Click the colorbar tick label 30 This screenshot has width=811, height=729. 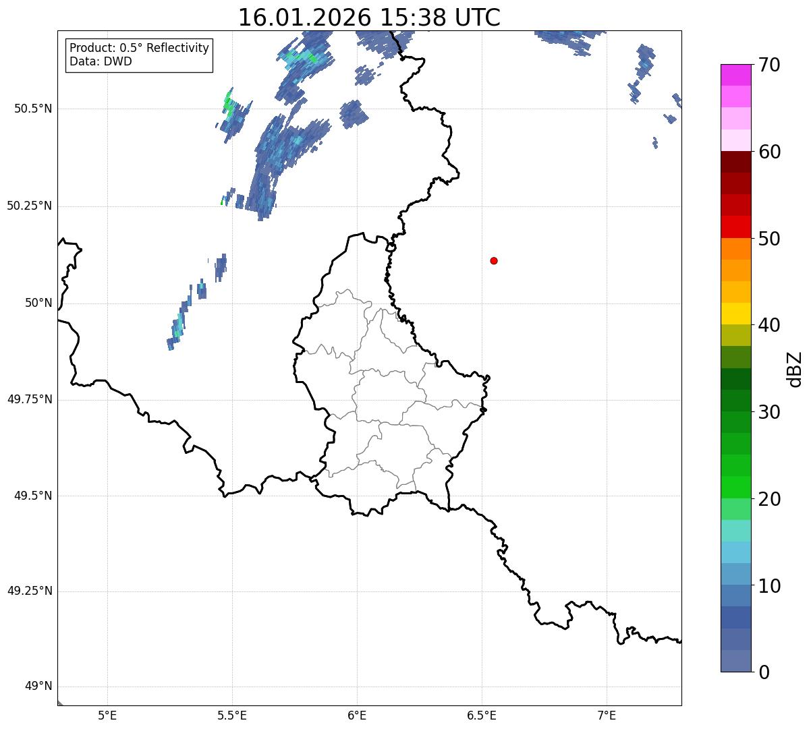coord(769,412)
